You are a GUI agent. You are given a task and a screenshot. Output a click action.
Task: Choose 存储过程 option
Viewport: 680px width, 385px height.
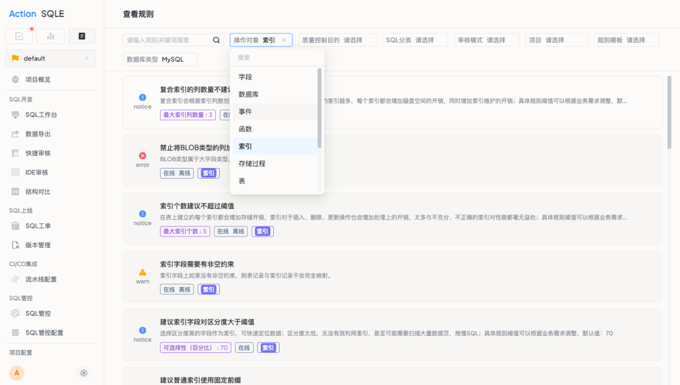pos(275,164)
